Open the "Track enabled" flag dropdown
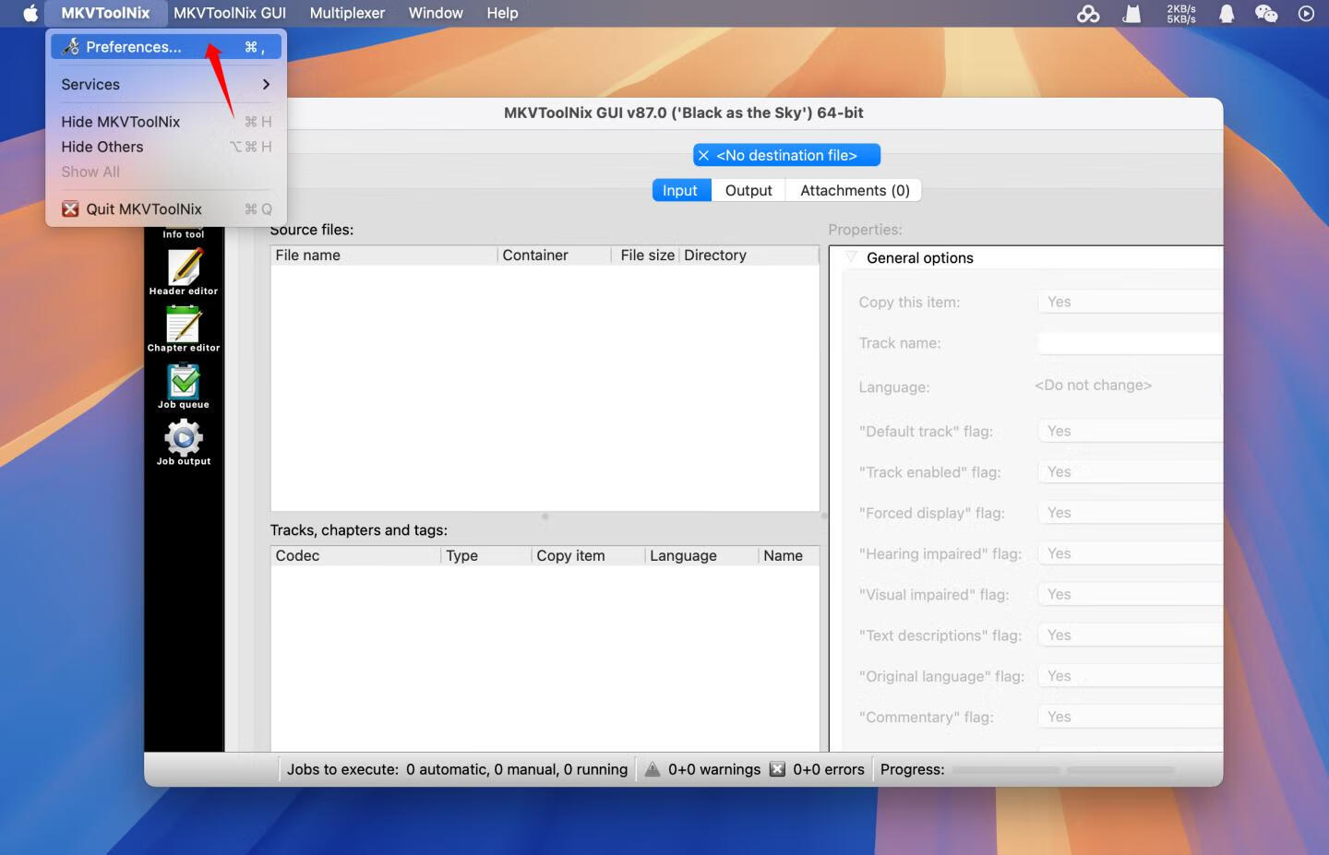Viewport: 1329px width, 855px height. [x=1131, y=471]
